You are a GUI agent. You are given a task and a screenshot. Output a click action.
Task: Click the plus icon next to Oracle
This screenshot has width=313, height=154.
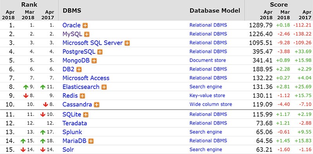[85, 25]
